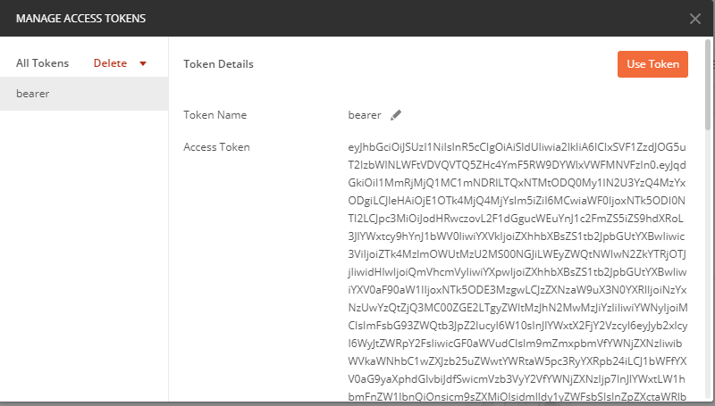The height and width of the screenshot is (406, 715).
Task: Click the token line starting with eyJhbGciOiJSUzI1
Action: (x=517, y=147)
